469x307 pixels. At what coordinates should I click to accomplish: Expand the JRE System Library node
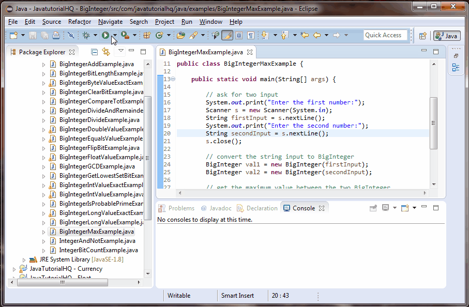coord(23,259)
